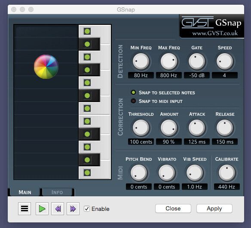Click the purple fast-forward double-arrow button

click(73, 209)
